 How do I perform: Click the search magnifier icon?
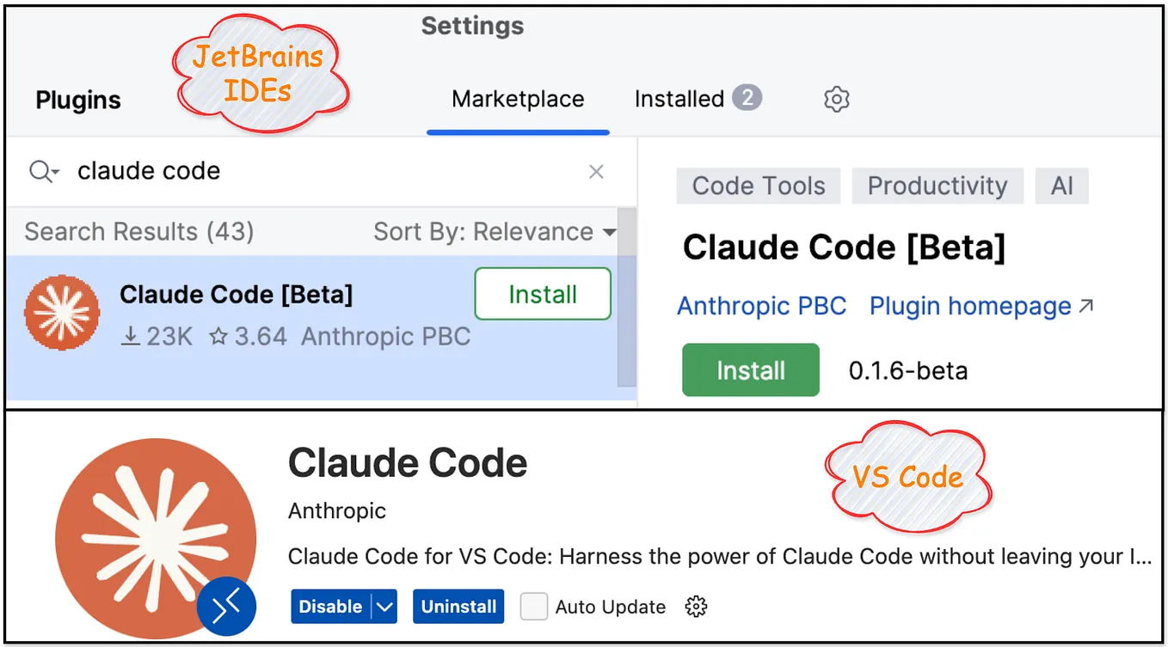click(39, 171)
